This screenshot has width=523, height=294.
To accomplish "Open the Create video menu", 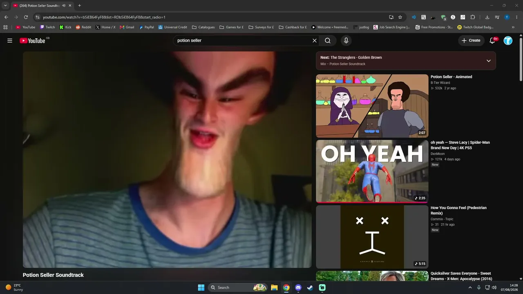I will coord(471,40).
